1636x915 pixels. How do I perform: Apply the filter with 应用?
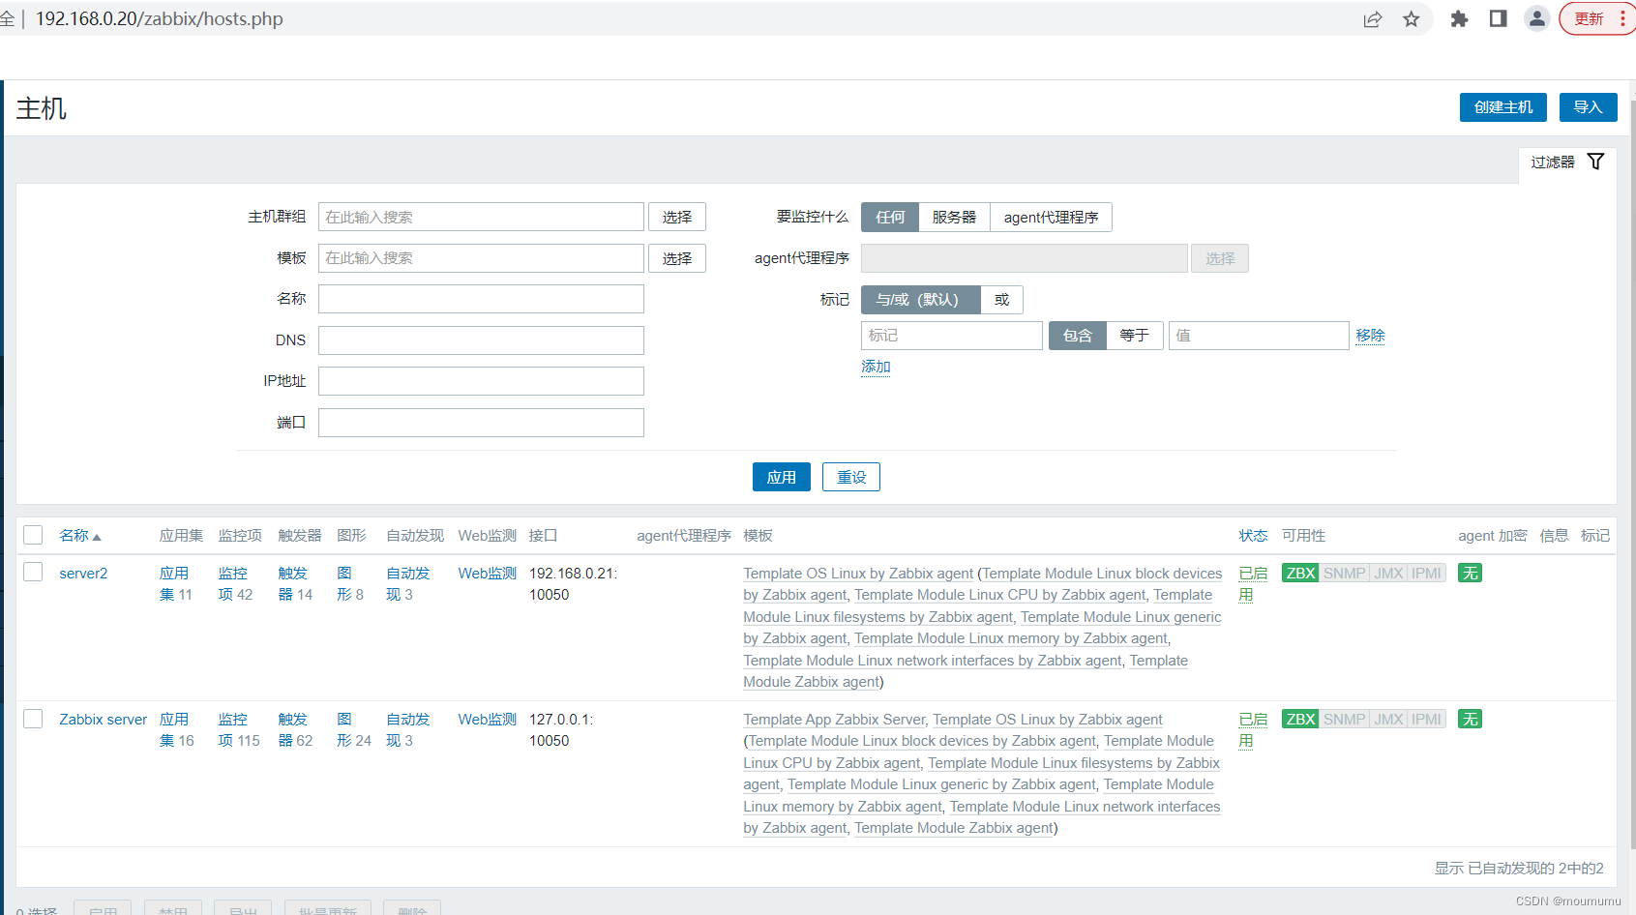coord(781,477)
